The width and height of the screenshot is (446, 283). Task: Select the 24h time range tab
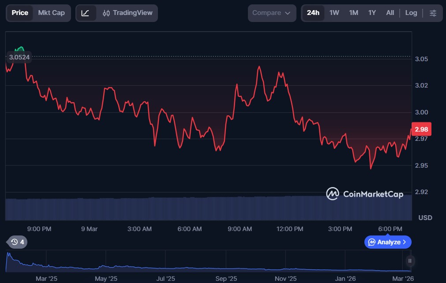[313, 13]
